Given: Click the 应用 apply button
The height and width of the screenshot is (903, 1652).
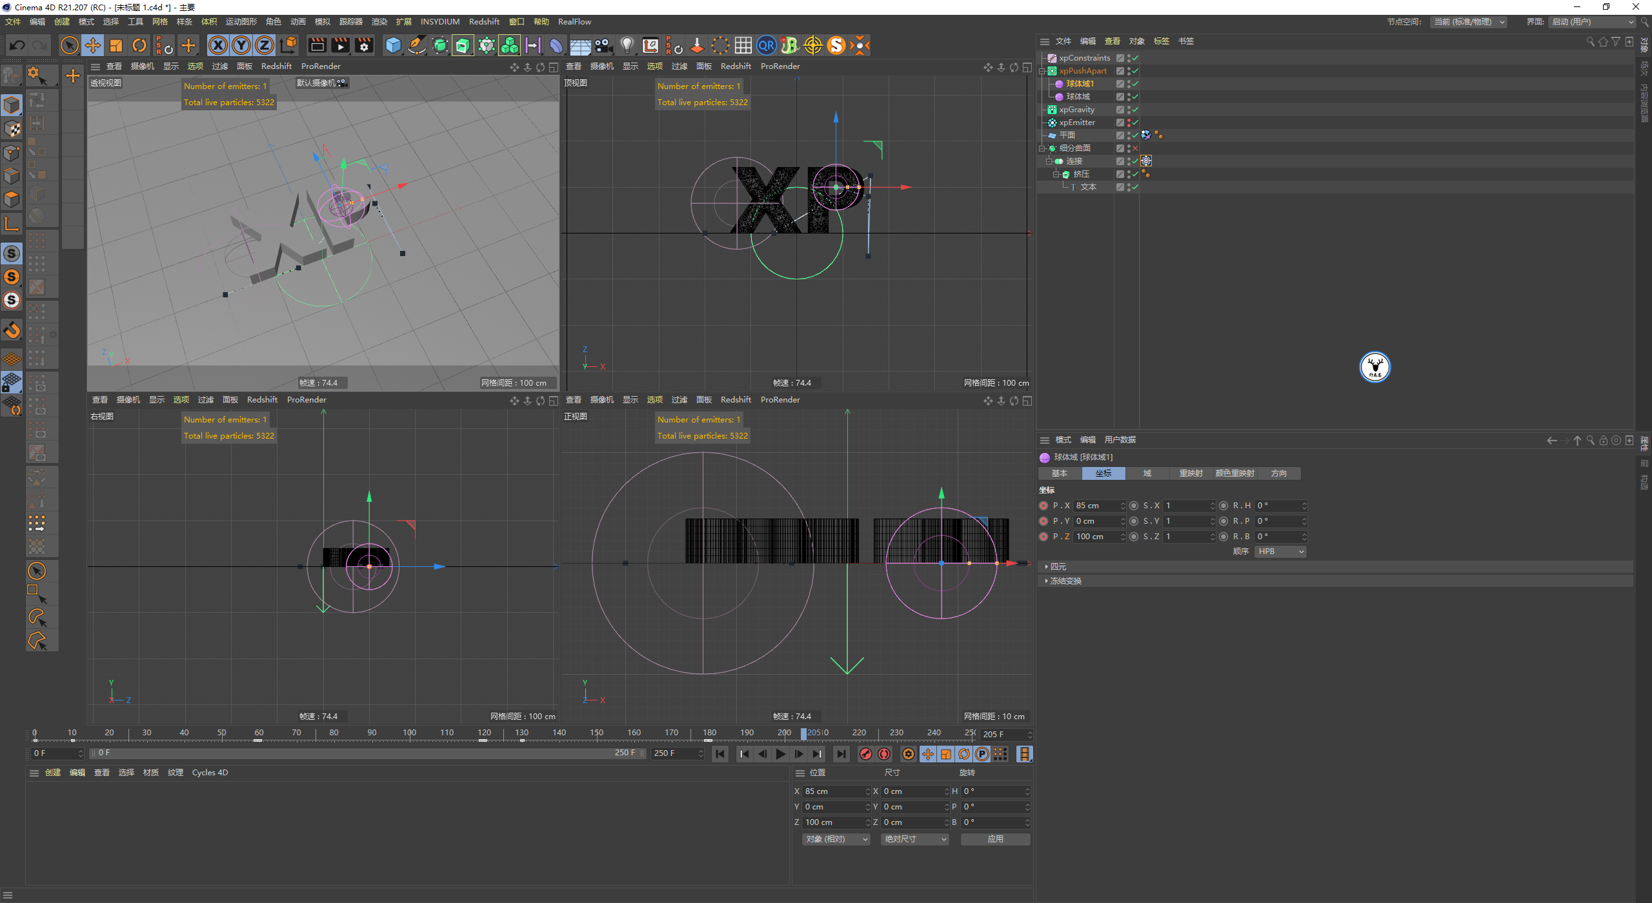Looking at the screenshot, I should click(x=994, y=839).
